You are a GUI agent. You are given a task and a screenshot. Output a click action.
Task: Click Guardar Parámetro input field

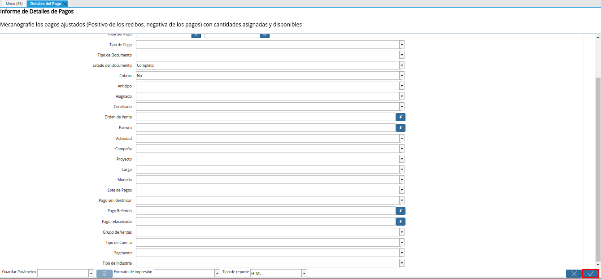(63, 273)
